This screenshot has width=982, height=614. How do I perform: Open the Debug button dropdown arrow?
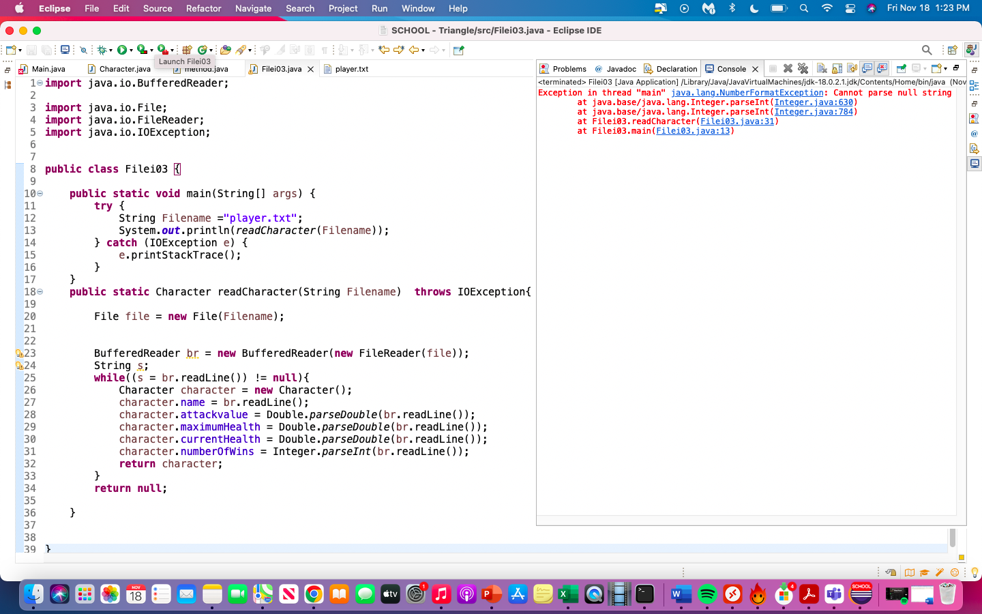pyautogui.click(x=110, y=50)
